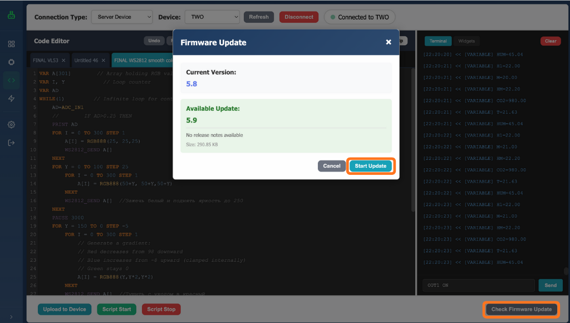
Task: Click the Check Firmware Update button
Action: pos(521,309)
